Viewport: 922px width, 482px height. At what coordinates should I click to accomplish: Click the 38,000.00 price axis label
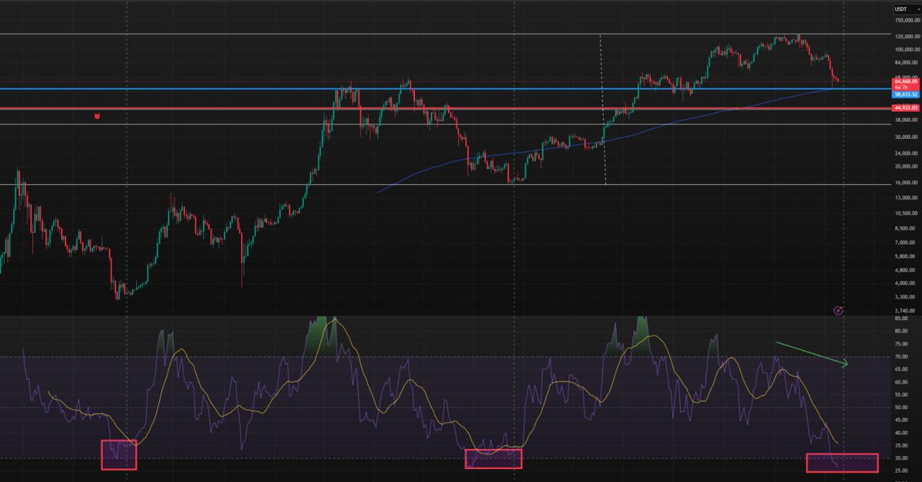(907, 120)
